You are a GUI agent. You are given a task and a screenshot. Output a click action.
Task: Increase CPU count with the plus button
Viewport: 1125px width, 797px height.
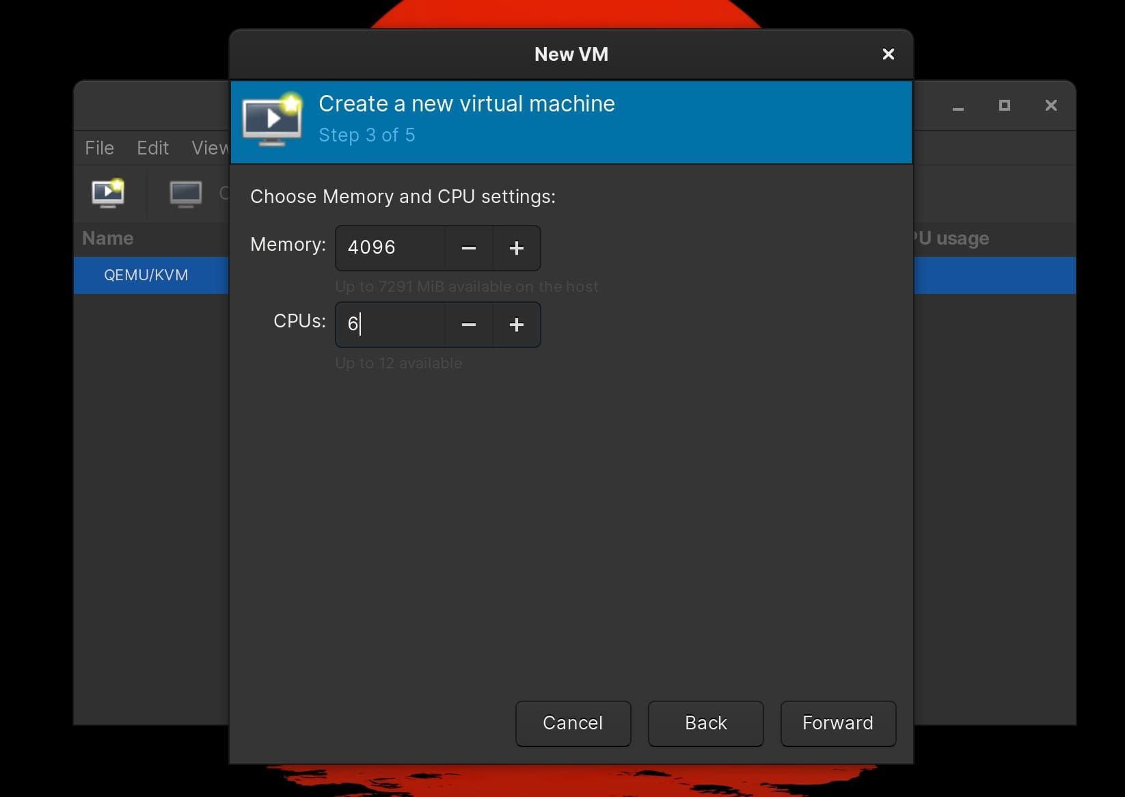(x=516, y=325)
